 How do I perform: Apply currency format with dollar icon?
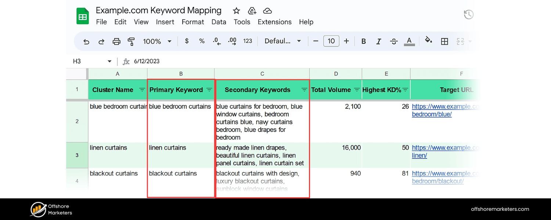(x=187, y=41)
